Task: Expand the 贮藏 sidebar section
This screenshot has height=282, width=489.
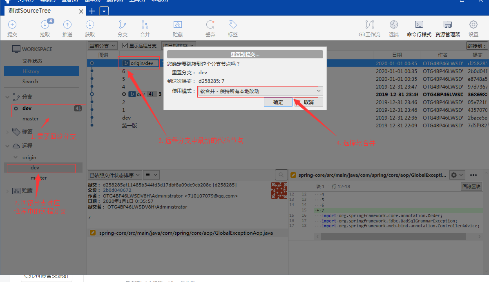Action: click(x=7, y=191)
